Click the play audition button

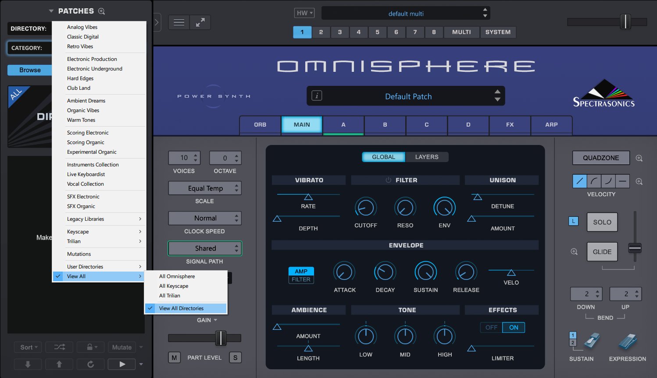pyautogui.click(x=122, y=364)
